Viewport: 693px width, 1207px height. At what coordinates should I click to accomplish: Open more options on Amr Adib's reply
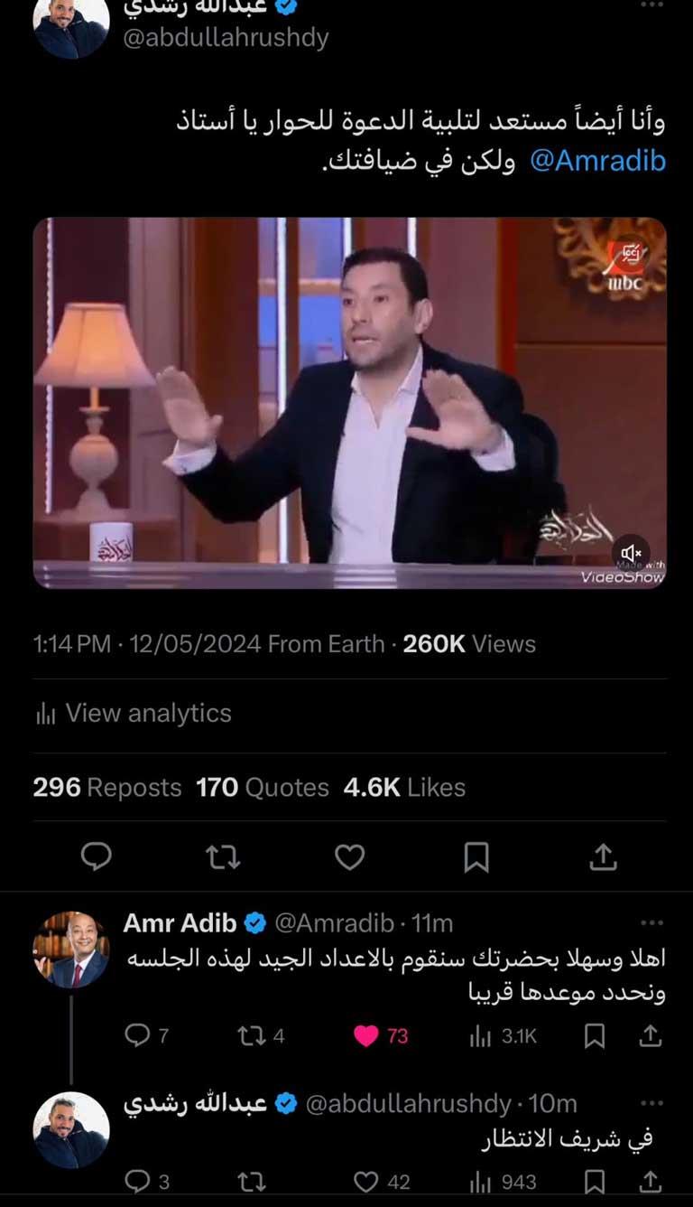click(x=651, y=922)
